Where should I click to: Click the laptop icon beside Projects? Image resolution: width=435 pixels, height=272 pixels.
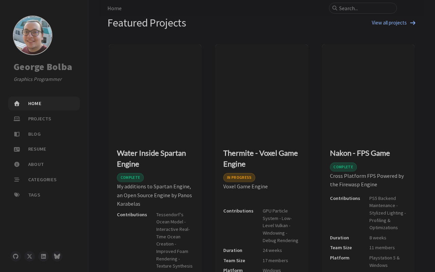[17, 119]
